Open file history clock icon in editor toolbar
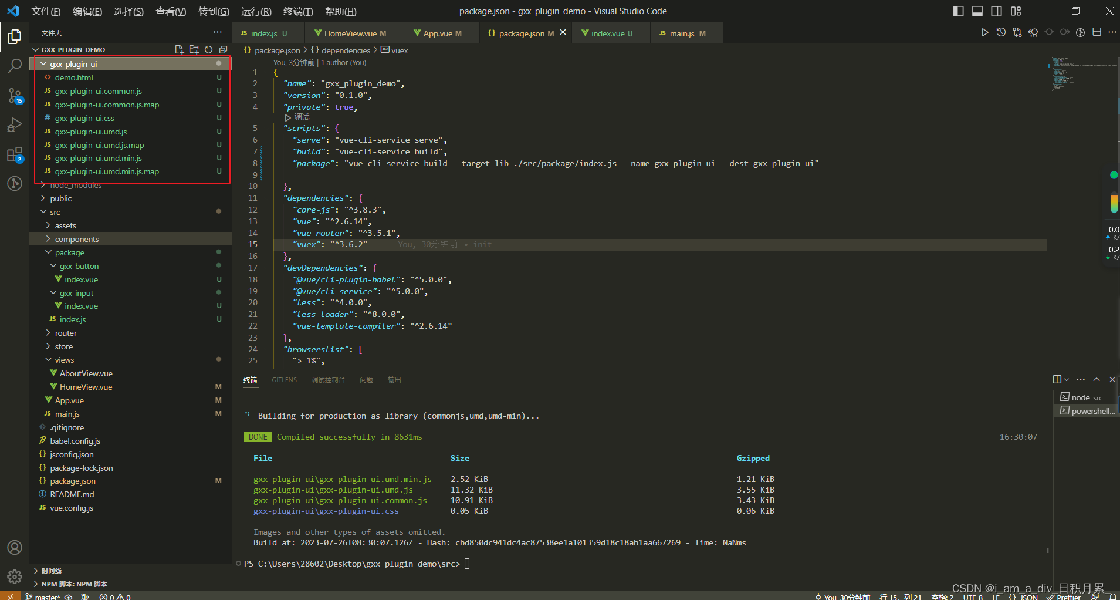The height and width of the screenshot is (600, 1120). pyautogui.click(x=1001, y=32)
